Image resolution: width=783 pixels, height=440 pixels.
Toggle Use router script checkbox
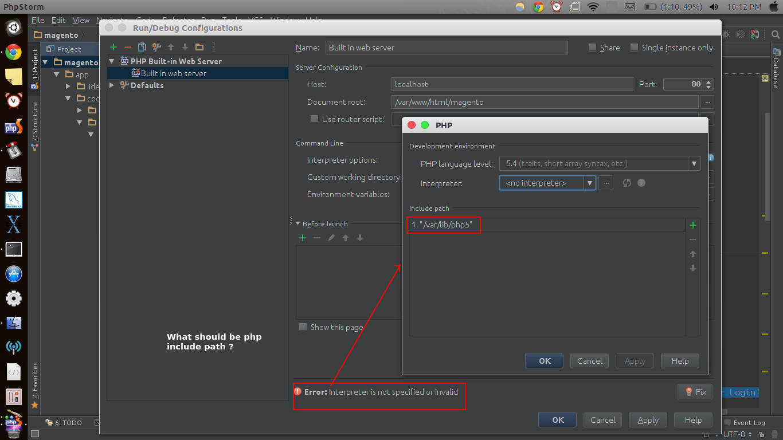[x=314, y=119]
